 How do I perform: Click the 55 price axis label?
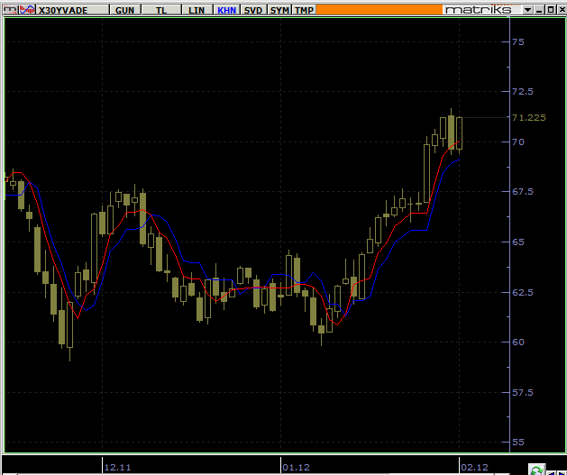pyautogui.click(x=518, y=443)
